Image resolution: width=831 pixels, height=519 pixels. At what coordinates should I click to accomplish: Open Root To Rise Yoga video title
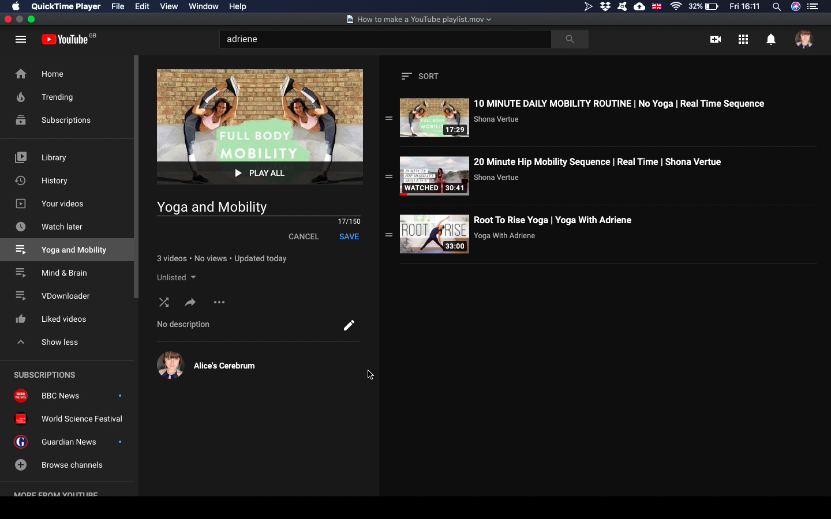click(552, 220)
